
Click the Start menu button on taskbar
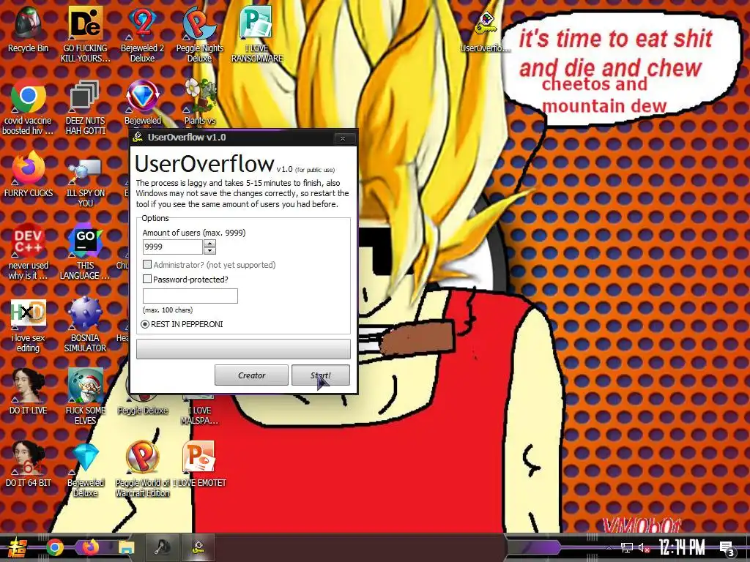point(16,547)
